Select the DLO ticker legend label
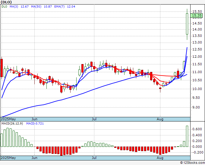205x165 pixels. [5, 7]
